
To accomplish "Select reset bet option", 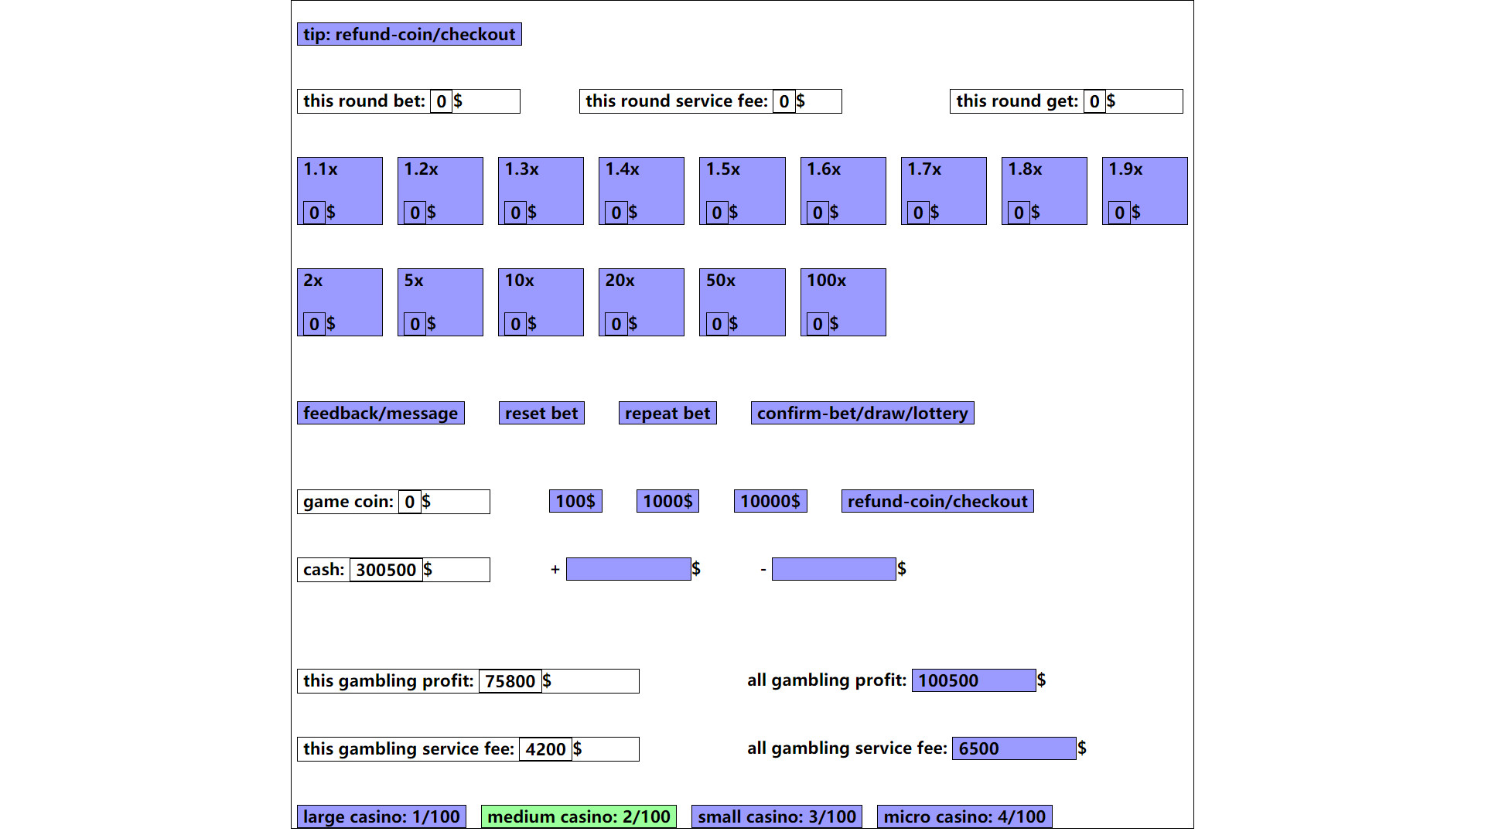I will coord(541,413).
